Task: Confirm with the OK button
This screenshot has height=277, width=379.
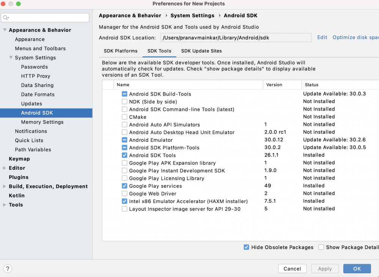Action: 357,269
